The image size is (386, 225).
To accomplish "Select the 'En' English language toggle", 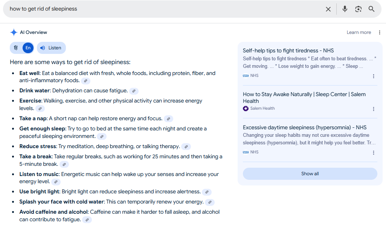I will coord(28,48).
